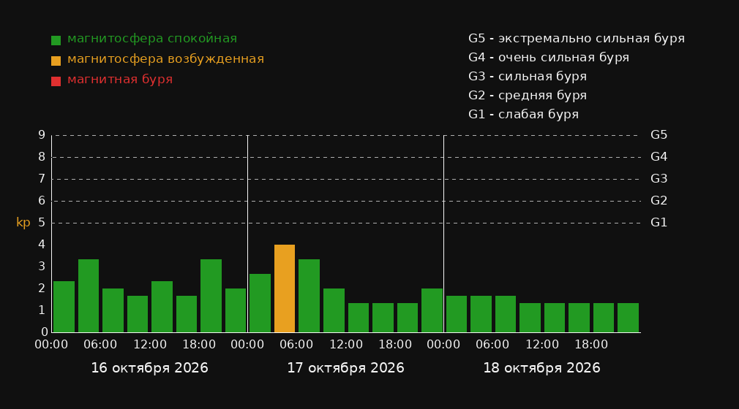Select the orange bar on 17 октября
Image resolution: width=739 pixels, height=409 pixels.
point(285,288)
